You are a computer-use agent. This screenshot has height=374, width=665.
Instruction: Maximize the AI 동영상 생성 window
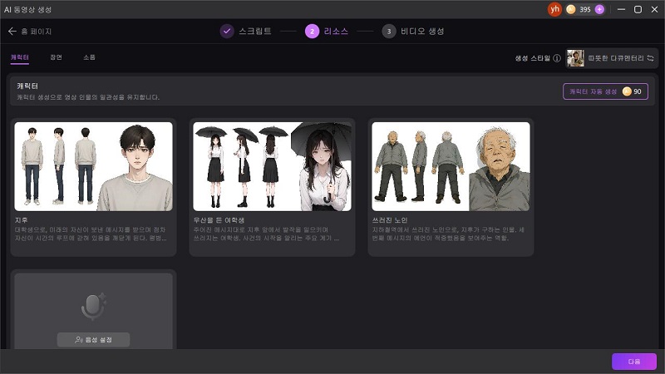tap(638, 9)
